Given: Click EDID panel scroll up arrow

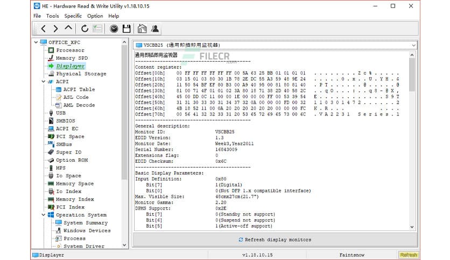Looking at the screenshot, I should [412, 55].
